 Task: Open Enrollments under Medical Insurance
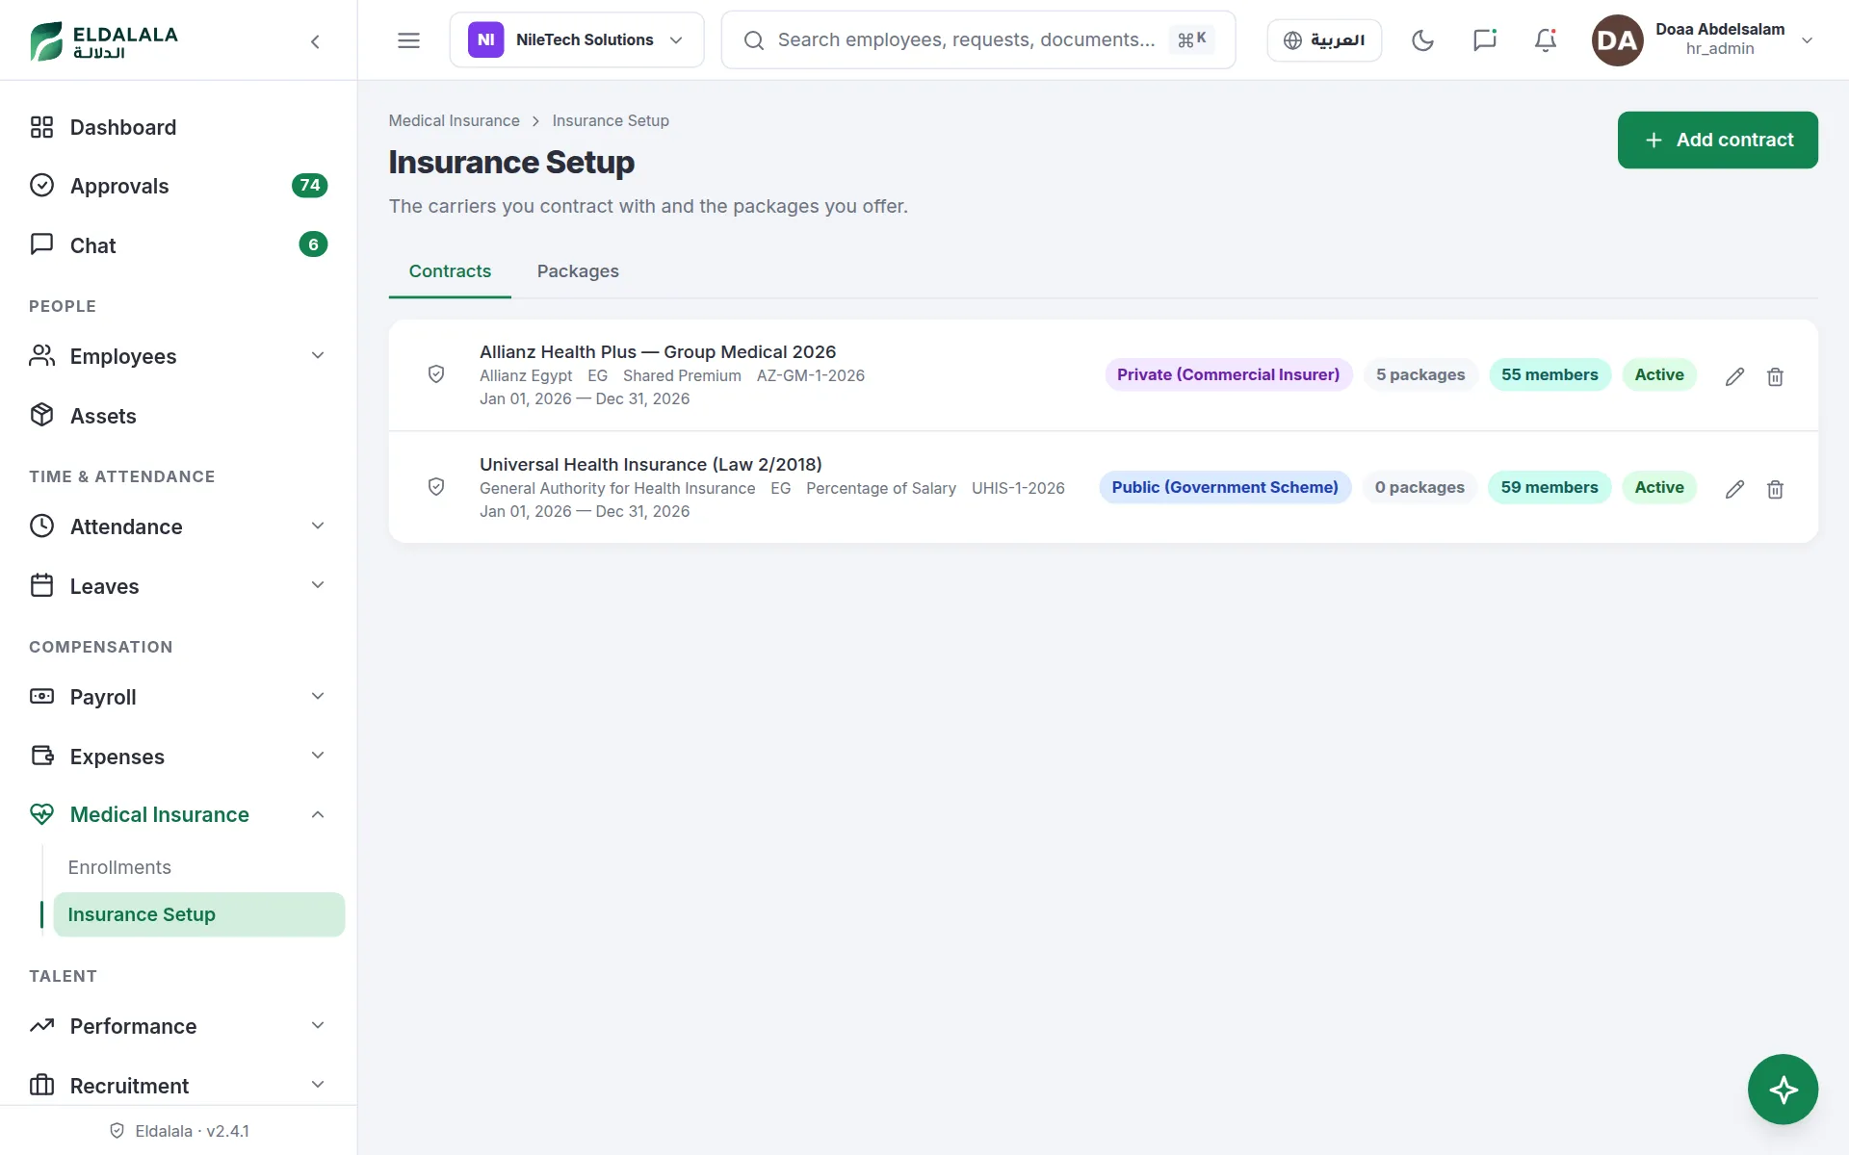198,867
